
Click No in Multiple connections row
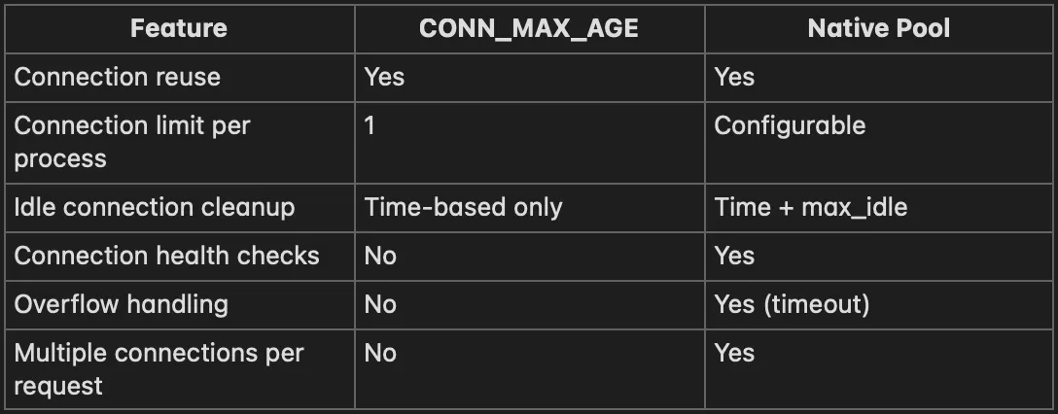380,353
